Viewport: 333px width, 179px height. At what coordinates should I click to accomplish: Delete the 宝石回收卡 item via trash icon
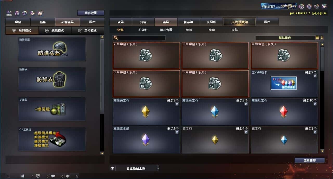(x=315, y=76)
